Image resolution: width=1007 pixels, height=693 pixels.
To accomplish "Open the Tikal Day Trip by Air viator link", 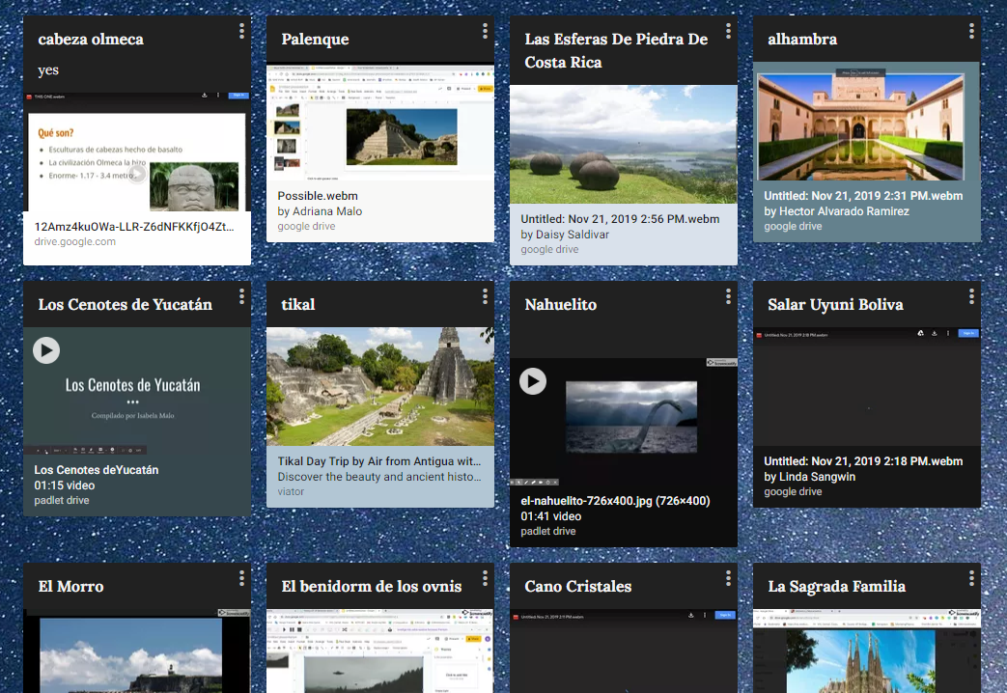I will pos(380,476).
